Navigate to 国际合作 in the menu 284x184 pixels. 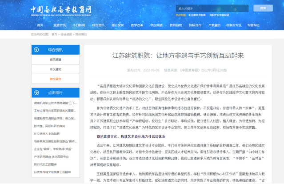point(195,25)
